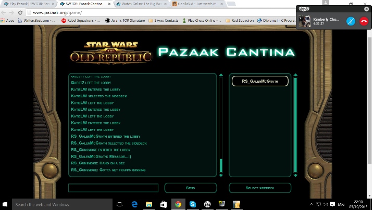The image size is (374, 210).
Task: Open the Windows Store taskbar icon
Action: 163,204
